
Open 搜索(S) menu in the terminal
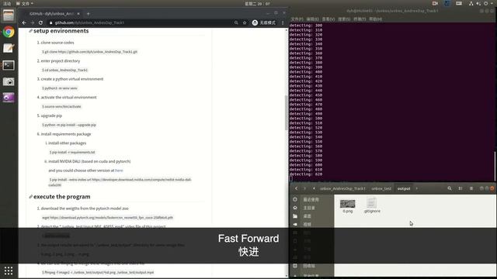(x=344, y=19)
